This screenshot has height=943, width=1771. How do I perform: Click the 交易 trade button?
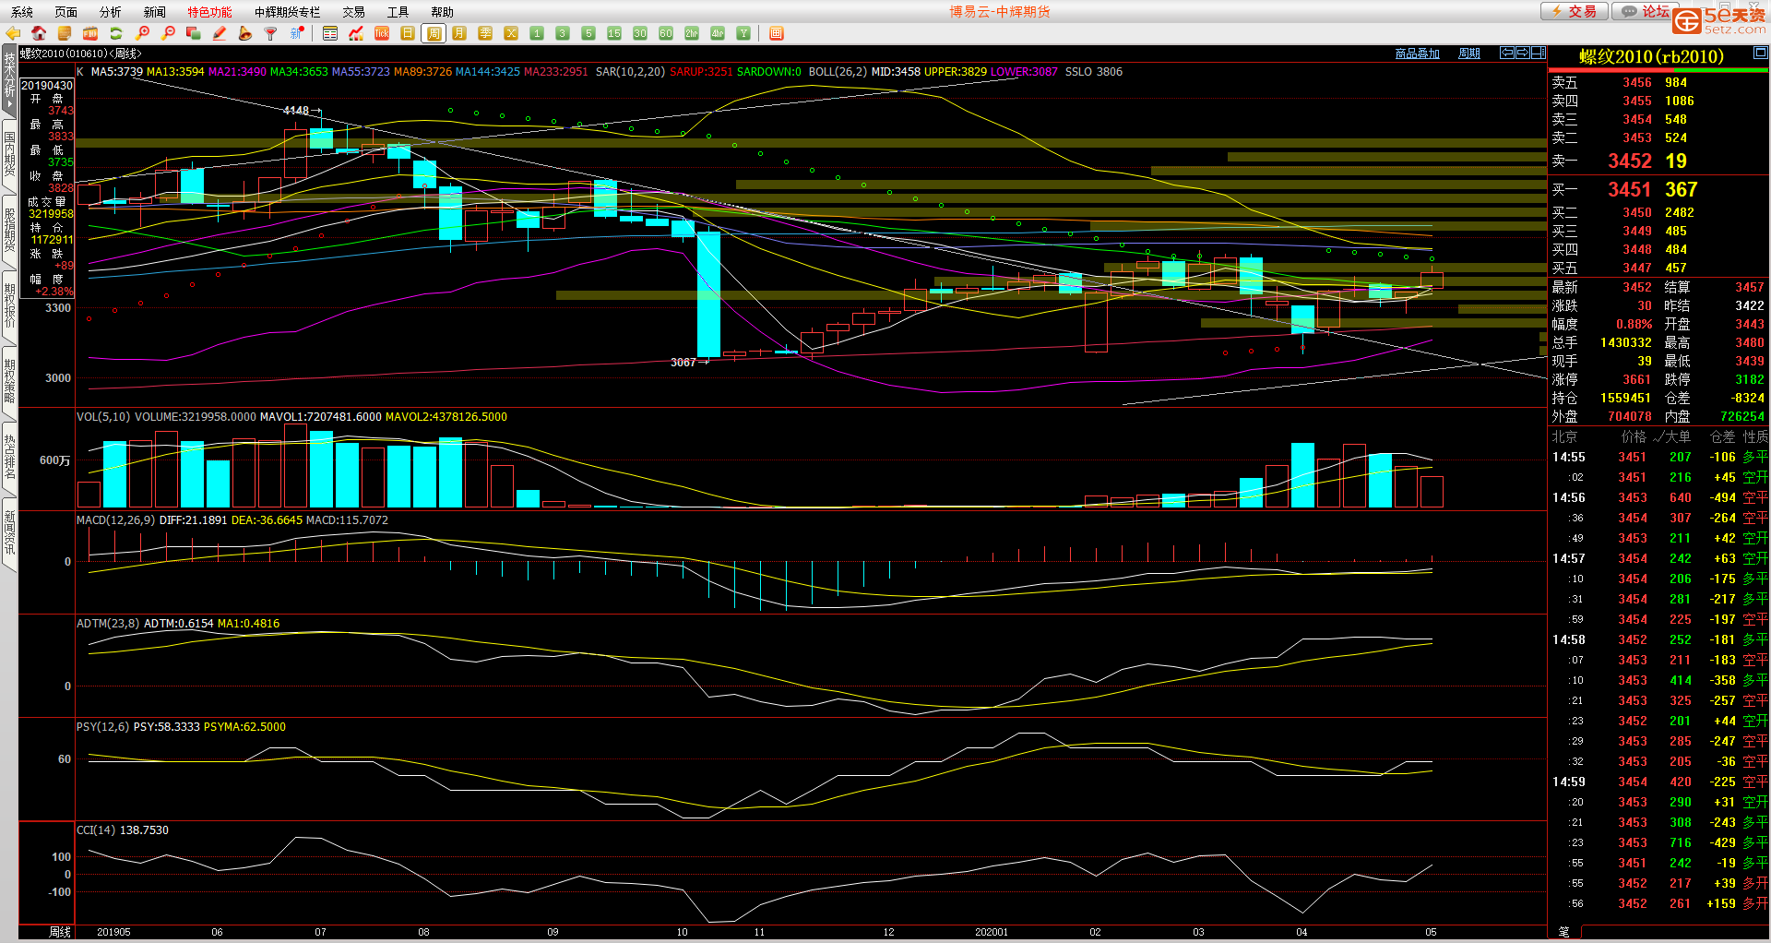[x=1575, y=11]
